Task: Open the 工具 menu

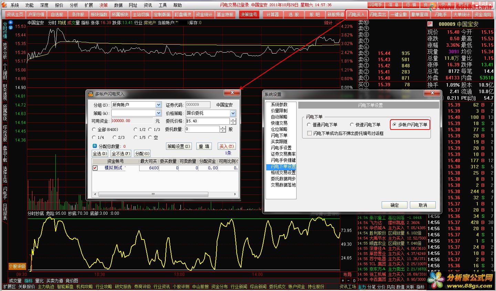Action: 163,5
